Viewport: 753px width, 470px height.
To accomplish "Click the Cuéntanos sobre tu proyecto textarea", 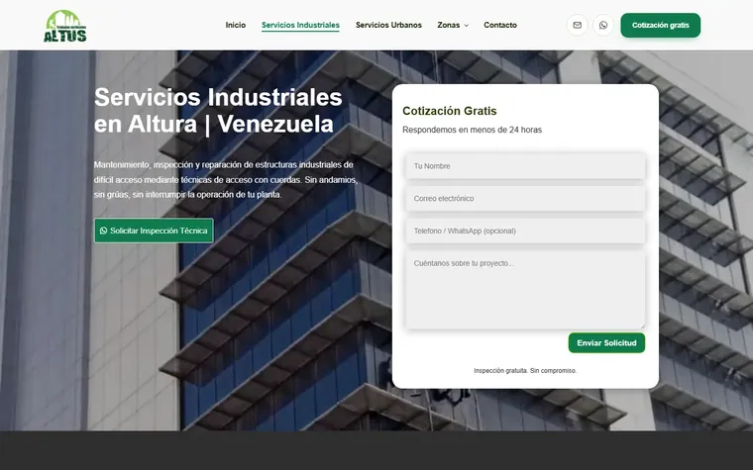I will click(x=525, y=290).
